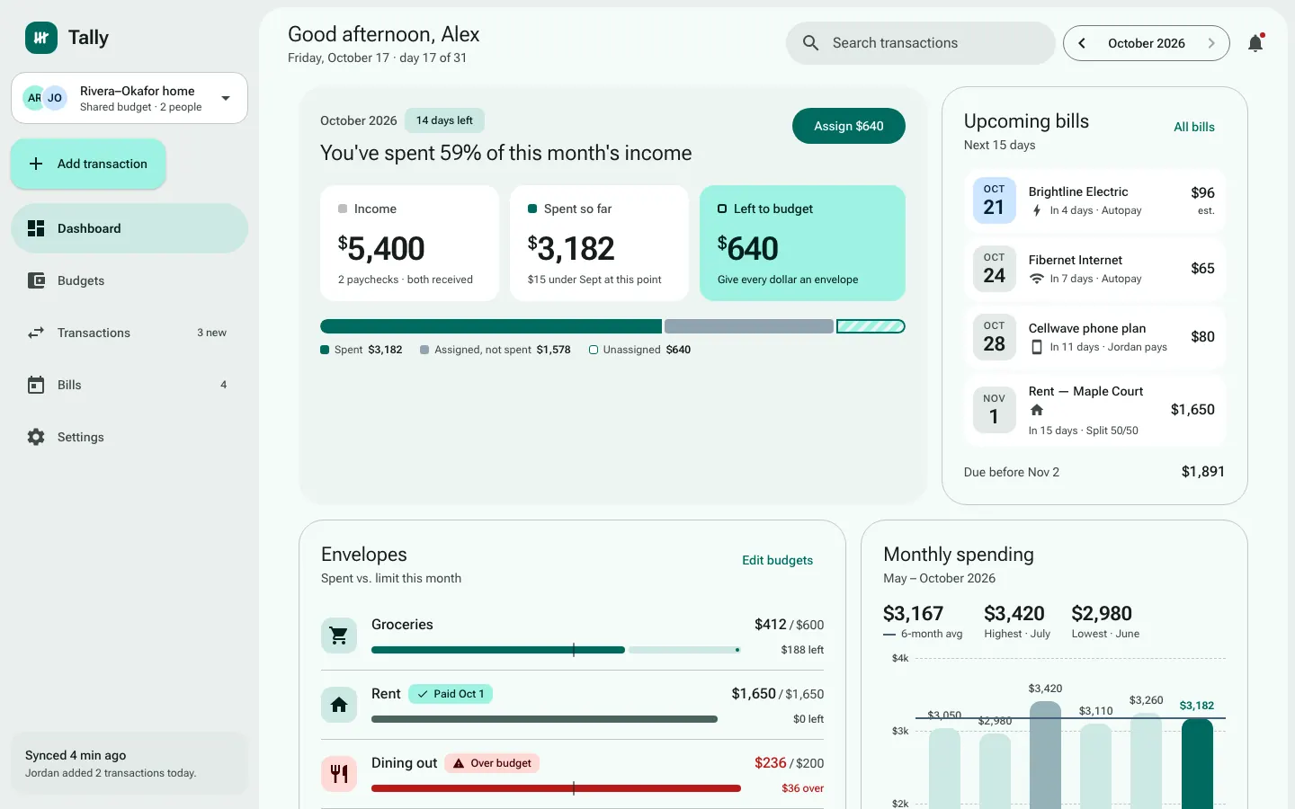Click the Rent envelope house icon
This screenshot has width=1295, height=809.
coord(339,705)
